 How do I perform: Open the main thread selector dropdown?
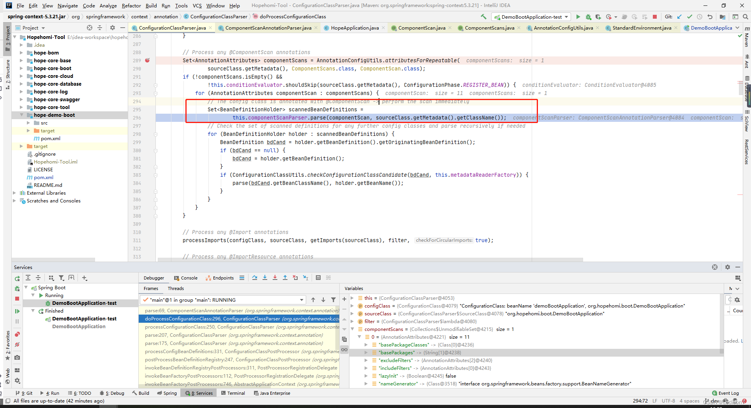click(x=223, y=300)
